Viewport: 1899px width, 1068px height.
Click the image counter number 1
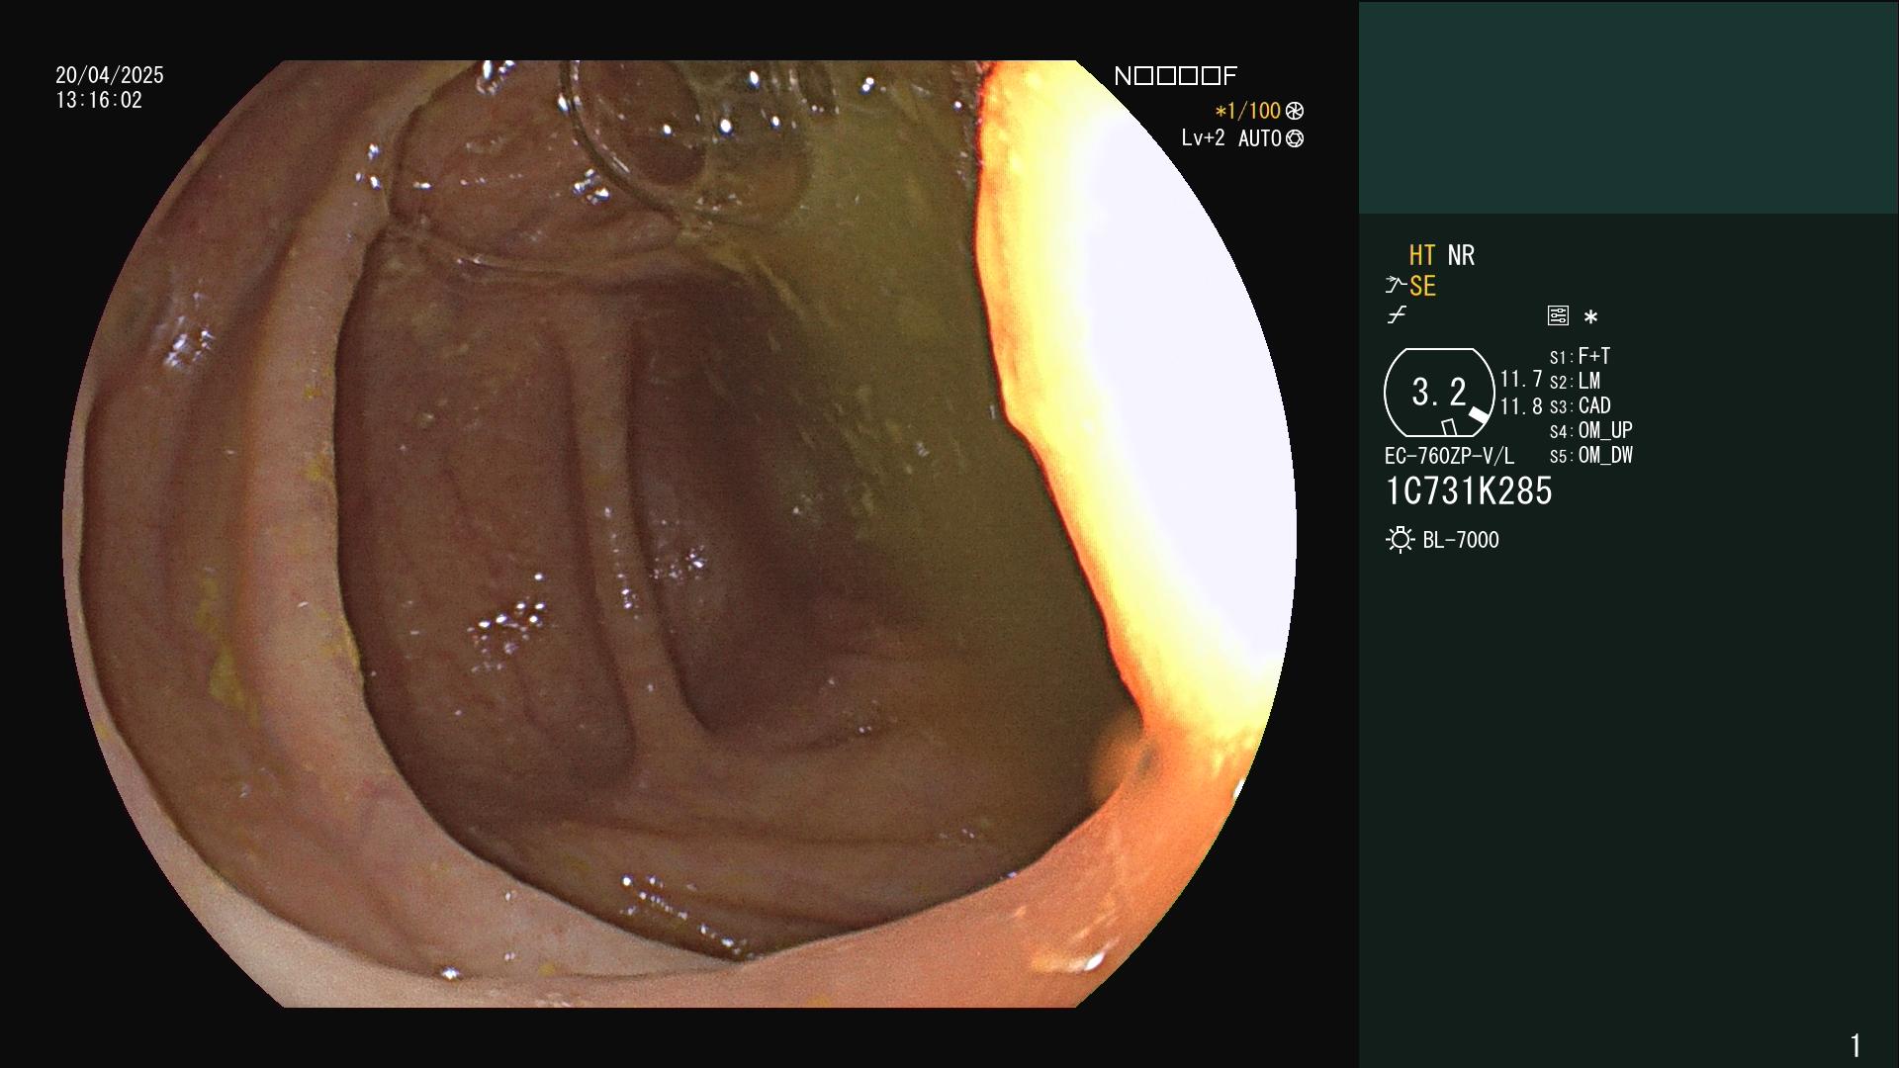click(1855, 1045)
